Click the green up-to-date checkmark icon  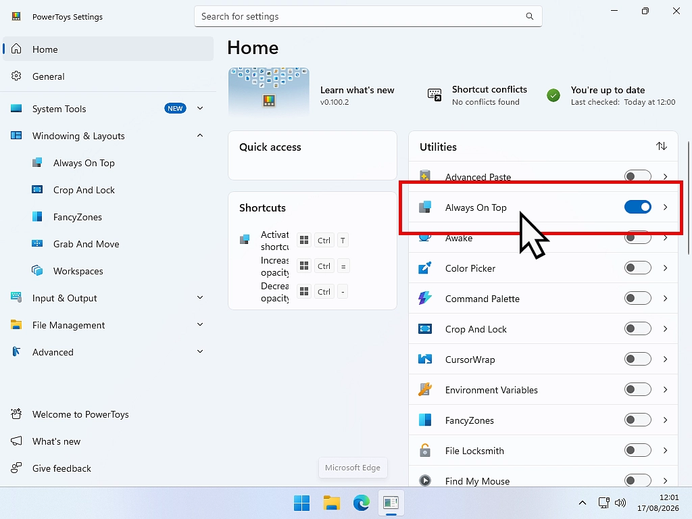pos(553,95)
